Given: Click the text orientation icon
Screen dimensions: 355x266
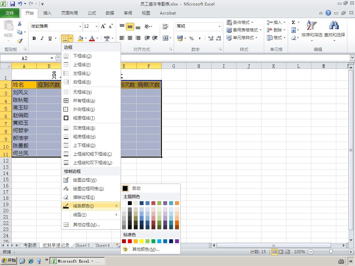Looking at the screenshot, I should (x=147, y=26).
